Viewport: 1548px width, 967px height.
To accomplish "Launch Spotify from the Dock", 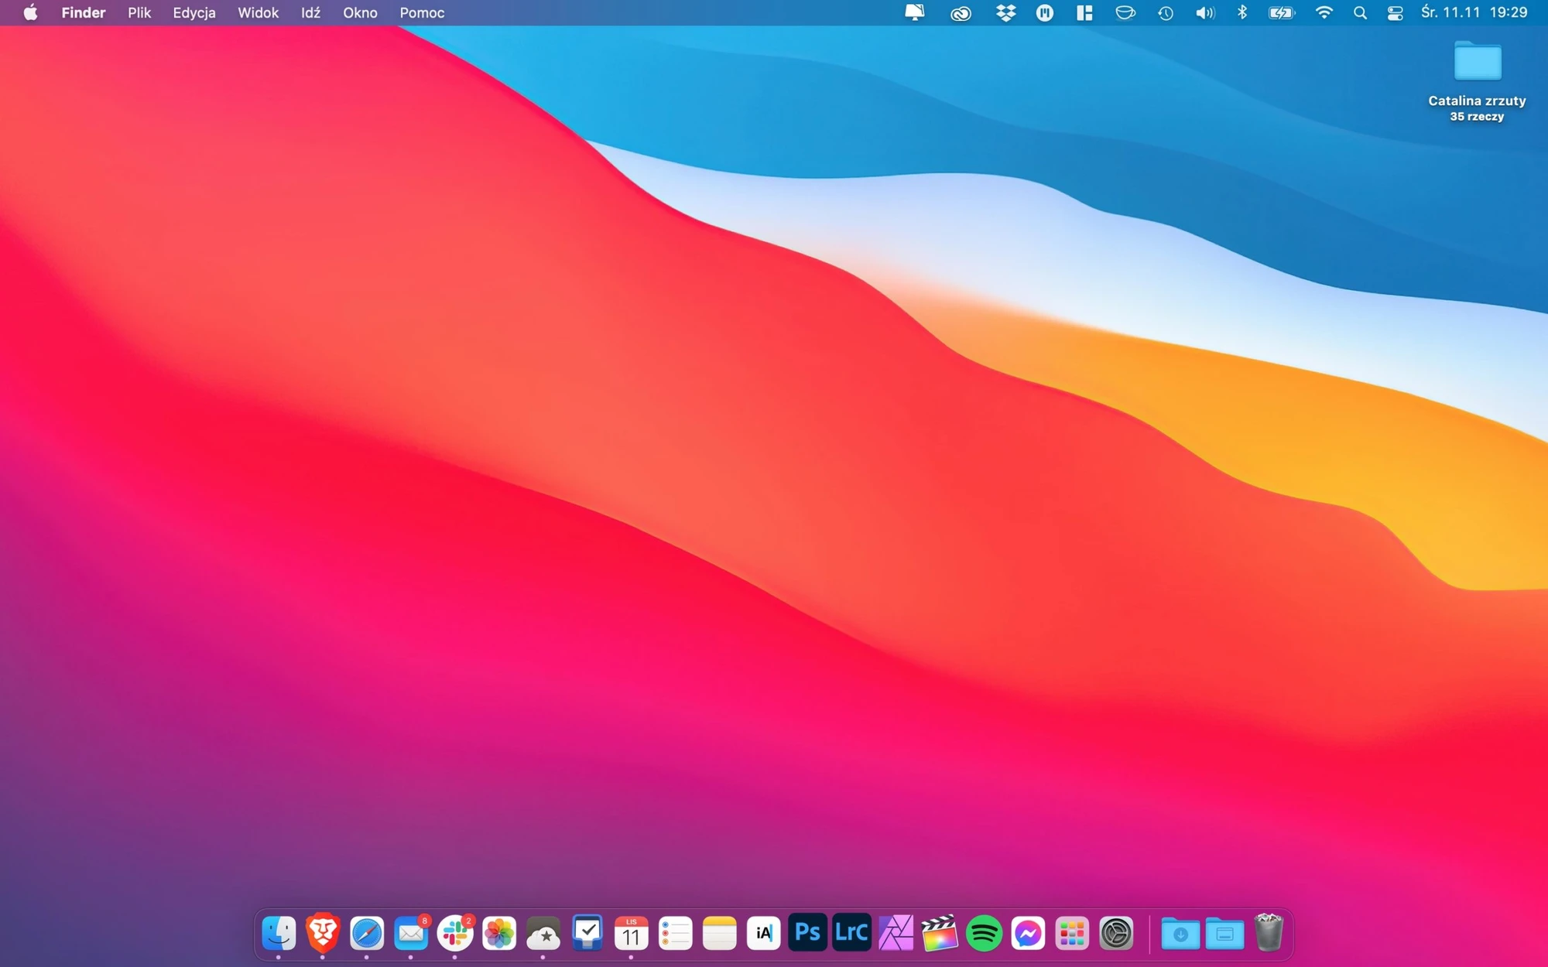I will 984,934.
